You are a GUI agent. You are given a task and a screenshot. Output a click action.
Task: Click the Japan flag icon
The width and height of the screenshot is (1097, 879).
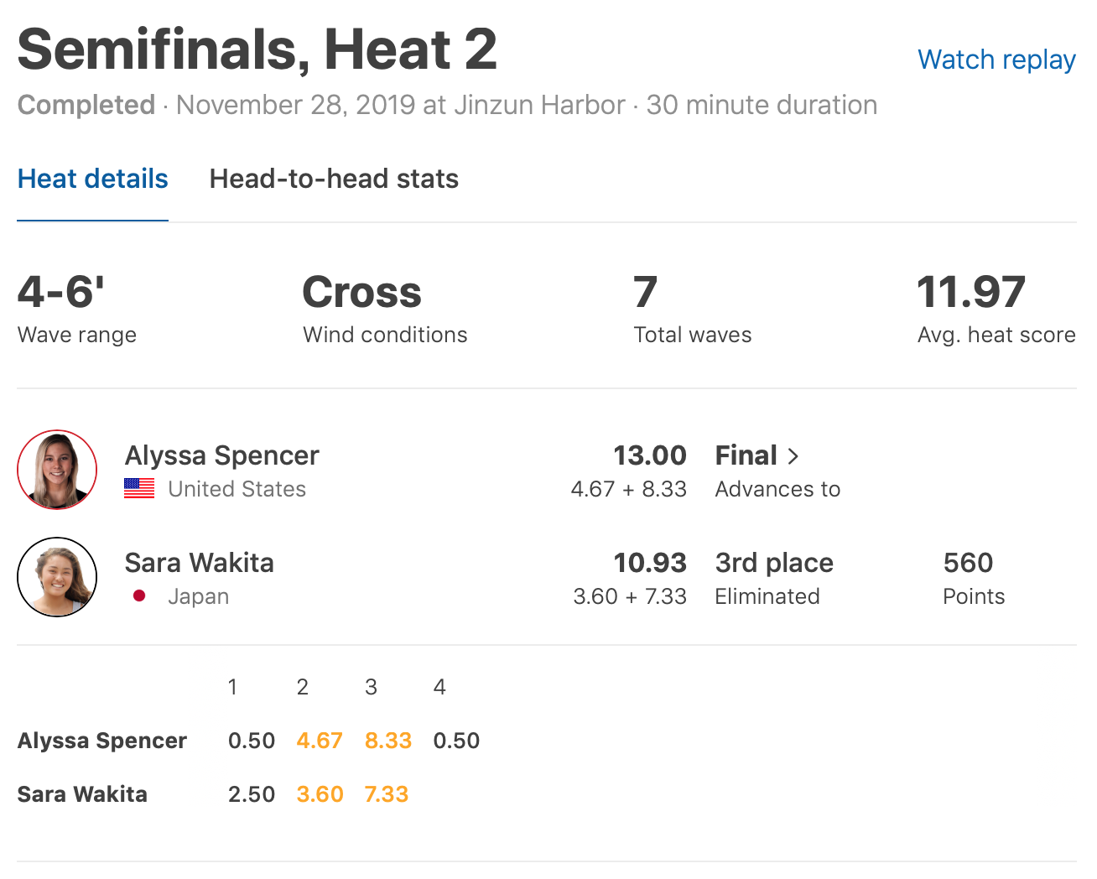pyautogui.click(x=139, y=596)
